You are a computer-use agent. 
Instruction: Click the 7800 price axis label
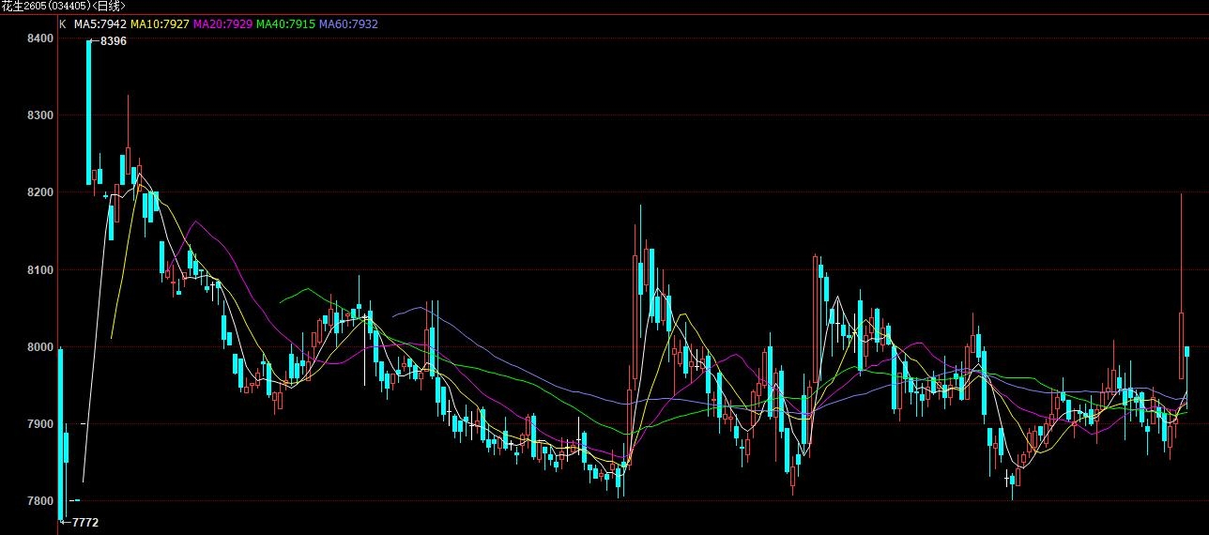click(x=40, y=501)
